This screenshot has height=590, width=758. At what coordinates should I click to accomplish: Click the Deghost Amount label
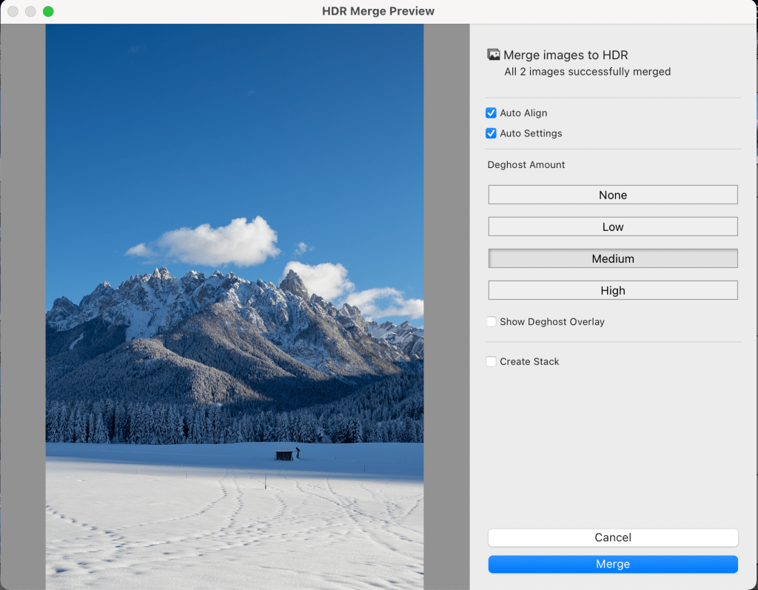526,165
